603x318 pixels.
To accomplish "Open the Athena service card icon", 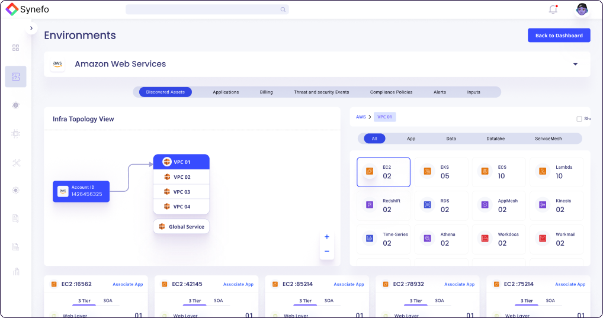I will [427, 239].
